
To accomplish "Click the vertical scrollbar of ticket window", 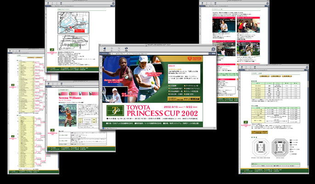I will 308,119.
